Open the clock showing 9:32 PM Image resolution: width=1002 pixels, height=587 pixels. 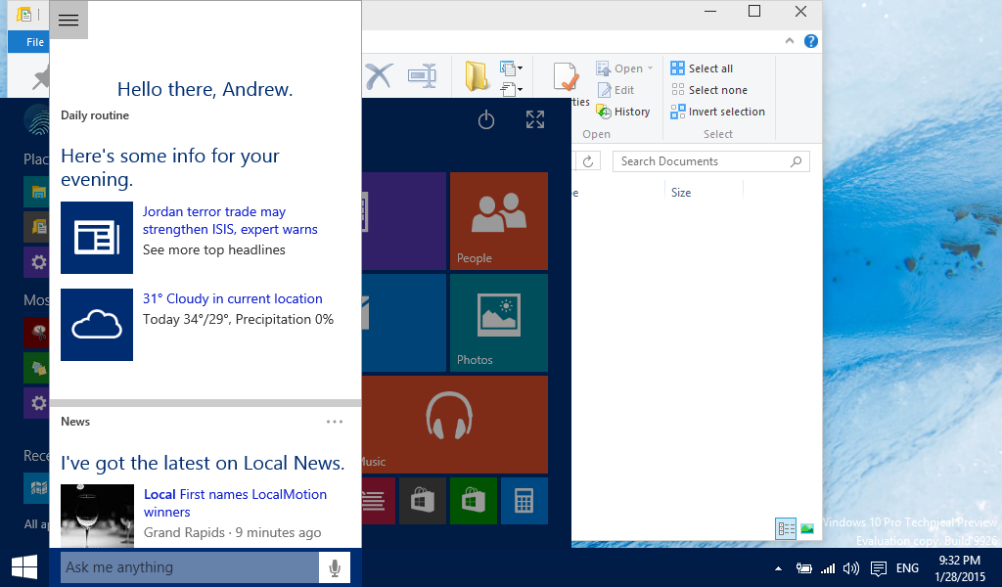(959, 567)
